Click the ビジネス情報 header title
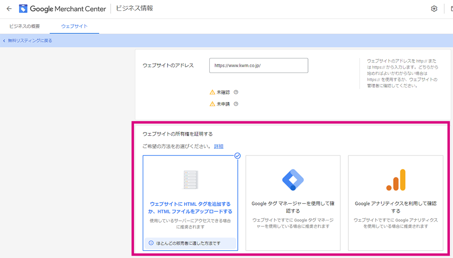 tap(135, 8)
